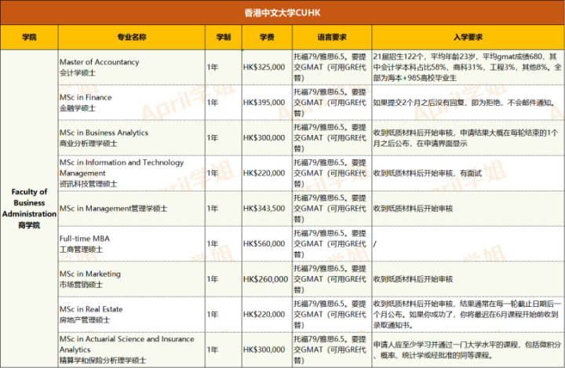Viewport: 565px width, 368px height.
Task: Select the 学制 column header
Action: coord(224,37)
